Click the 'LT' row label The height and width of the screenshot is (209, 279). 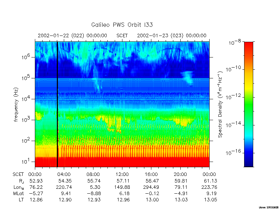21,200
